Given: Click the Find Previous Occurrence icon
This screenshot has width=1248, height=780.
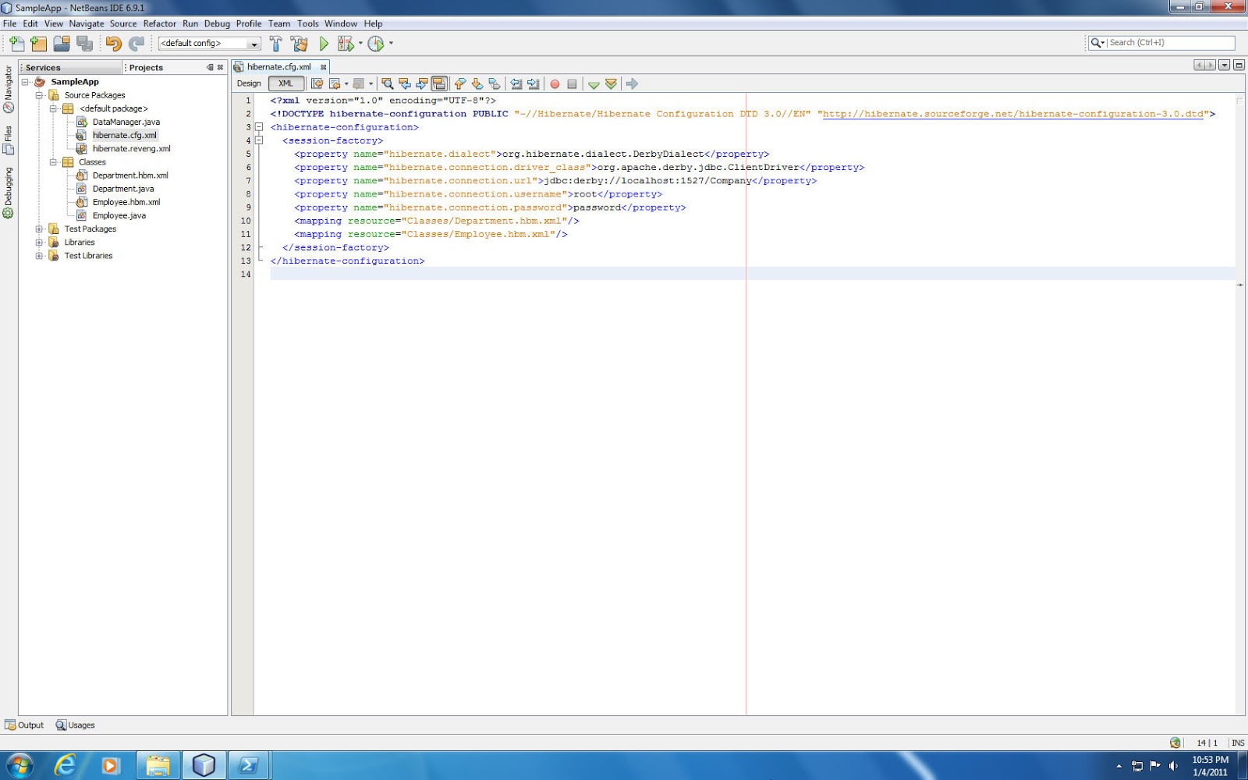Looking at the screenshot, I should pos(404,83).
